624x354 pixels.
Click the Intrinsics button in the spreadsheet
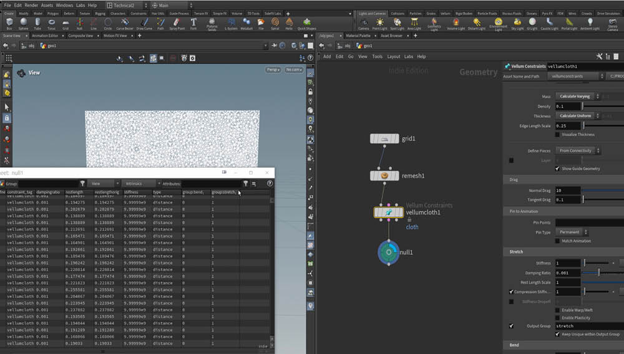coord(134,184)
